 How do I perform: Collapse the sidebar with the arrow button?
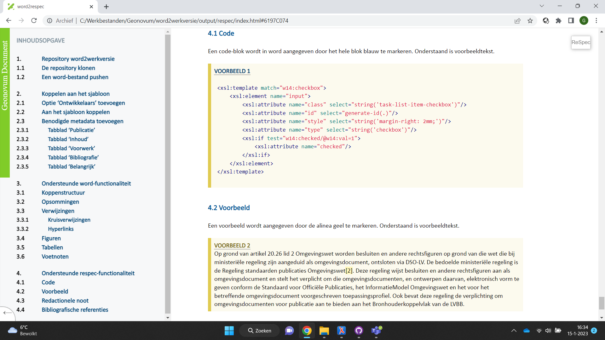click(8, 313)
